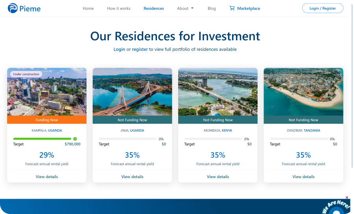Image resolution: width=354 pixels, height=214 pixels.
Task: Click the 35% yield on Zanzibar card
Action: pyautogui.click(x=303, y=155)
